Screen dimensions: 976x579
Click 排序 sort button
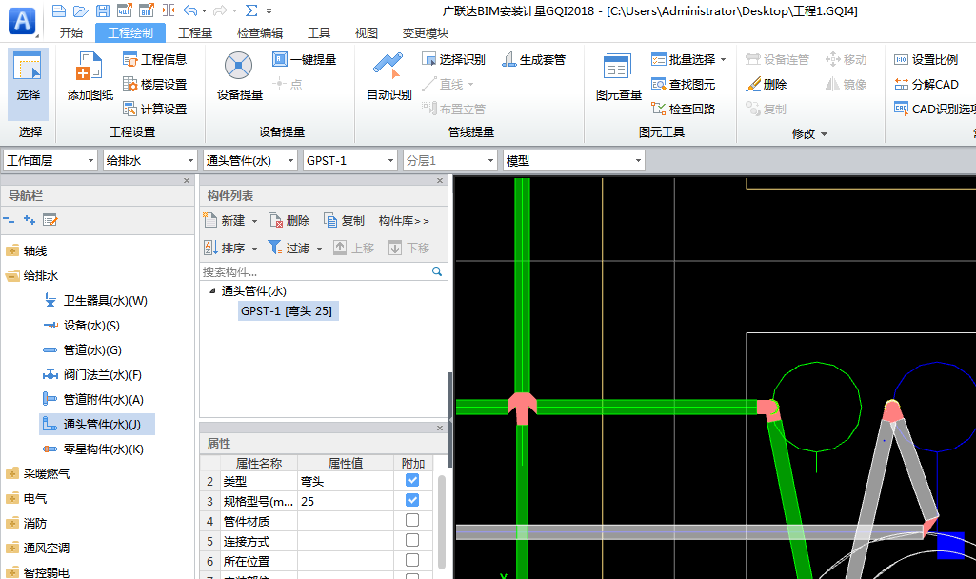225,248
